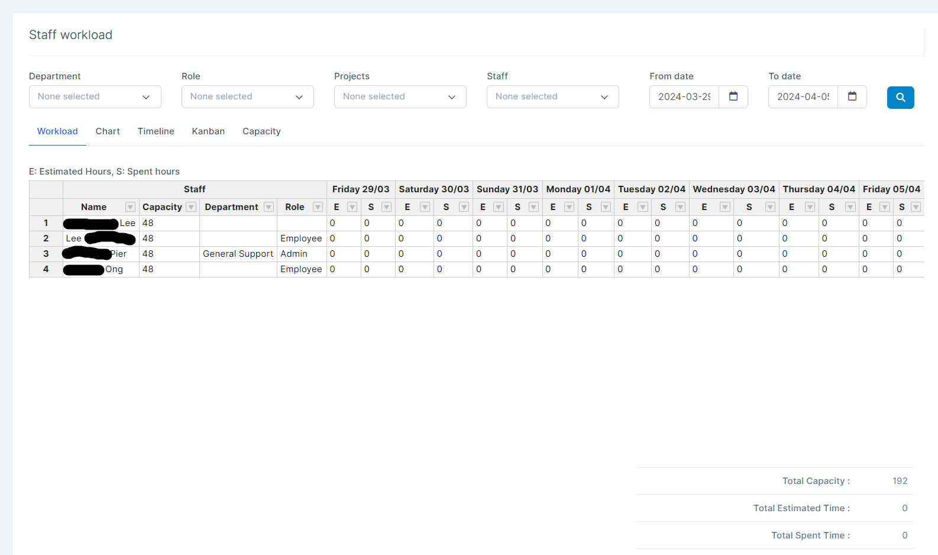The width and height of the screenshot is (938, 555).
Task: Click the blue search button
Action: 900,98
